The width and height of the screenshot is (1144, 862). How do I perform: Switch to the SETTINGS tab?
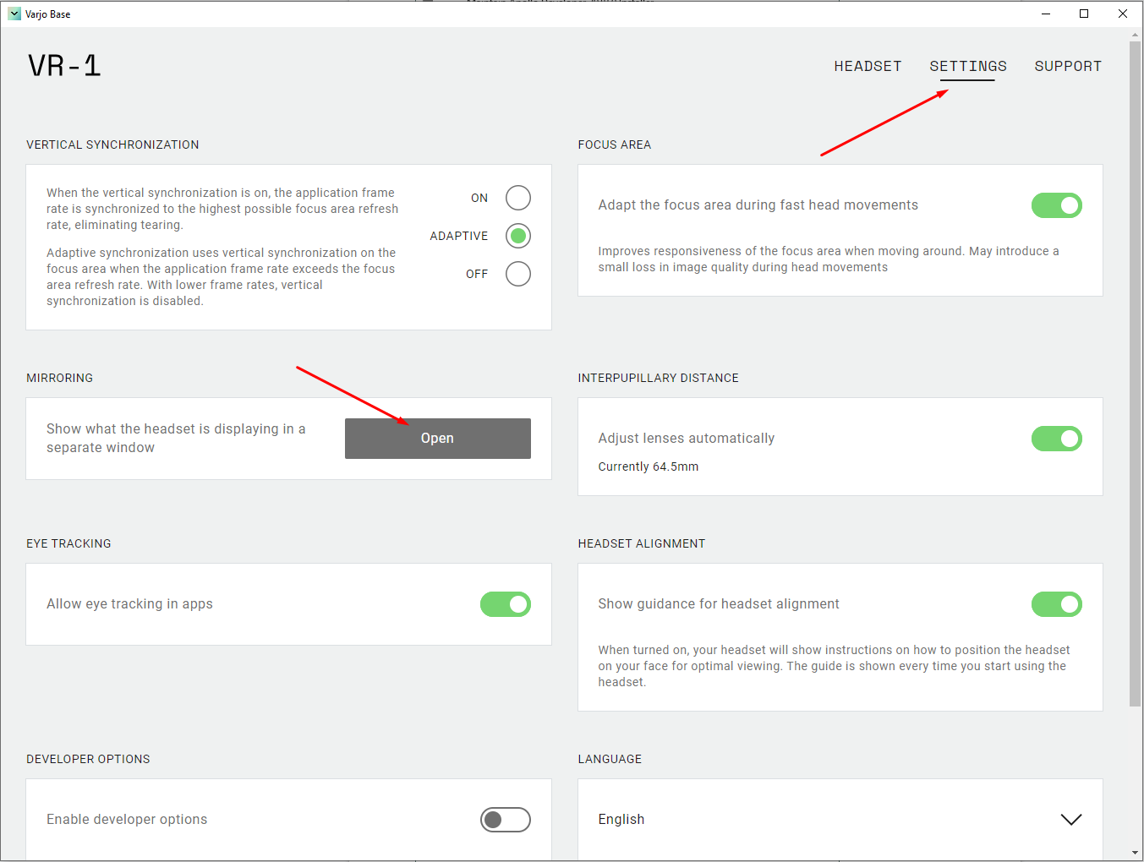(968, 66)
